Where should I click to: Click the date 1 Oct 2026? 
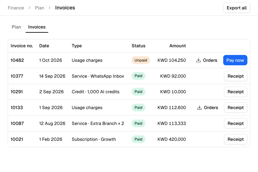pos(51,60)
